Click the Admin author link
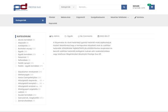 57,36
